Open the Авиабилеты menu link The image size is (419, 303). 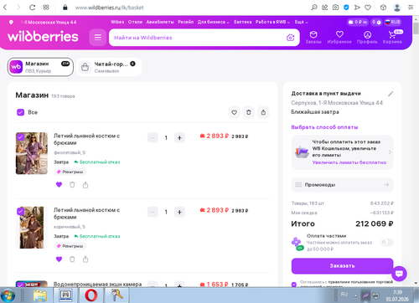(x=160, y=22)
